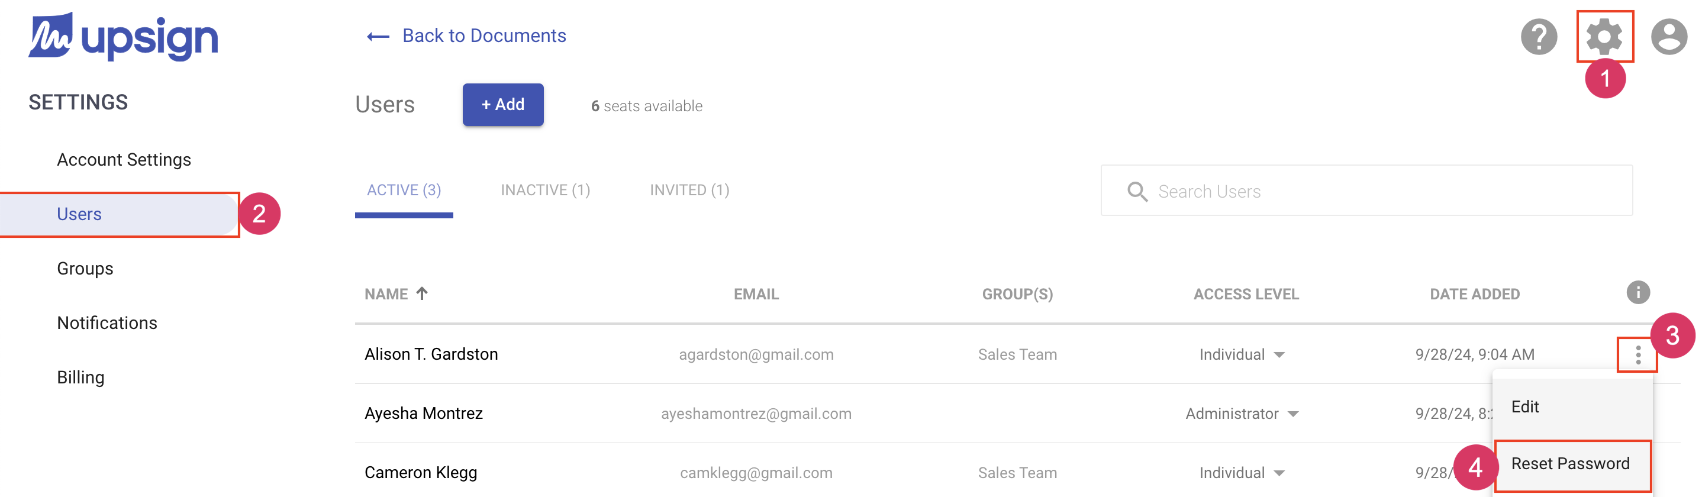
Task: Click the + Add user button
Action: click(x=503, y=104)
